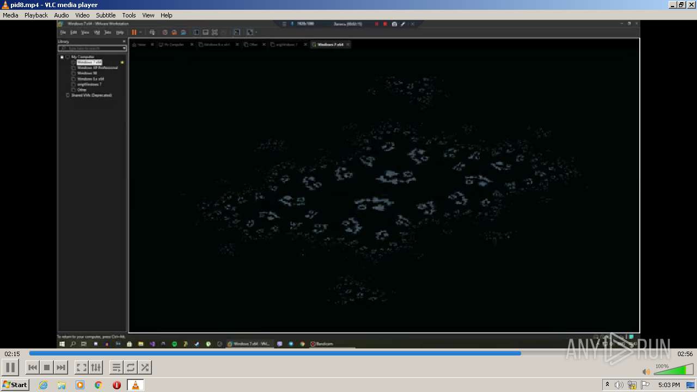Image resolution: width=697 pixels, height=392 pixels.
Task: Open the View menu
Action: pos(148,15)
